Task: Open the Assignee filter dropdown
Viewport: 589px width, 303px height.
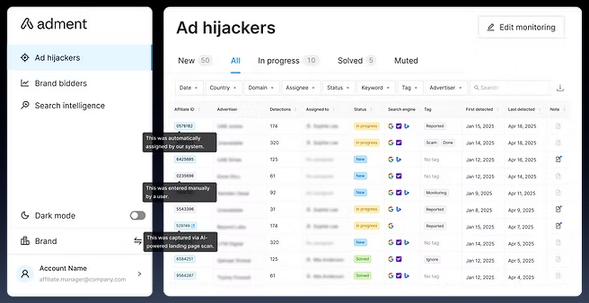Action: [301, 88]
